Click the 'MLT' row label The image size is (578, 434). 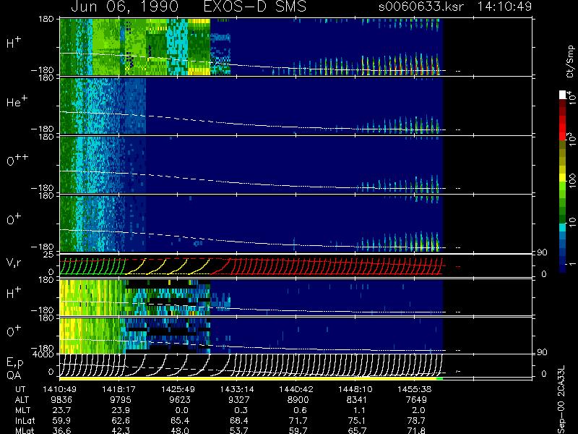(x=22, y=410)
